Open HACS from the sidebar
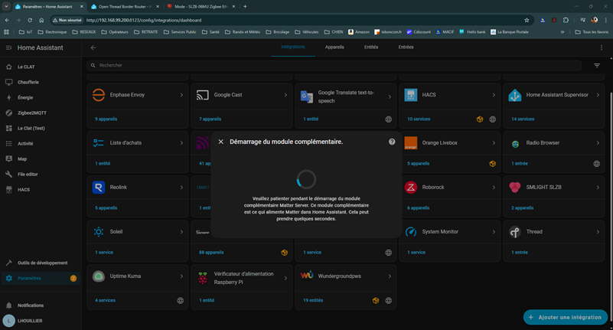This screenshot has width=613, height=330. (24, 189)
